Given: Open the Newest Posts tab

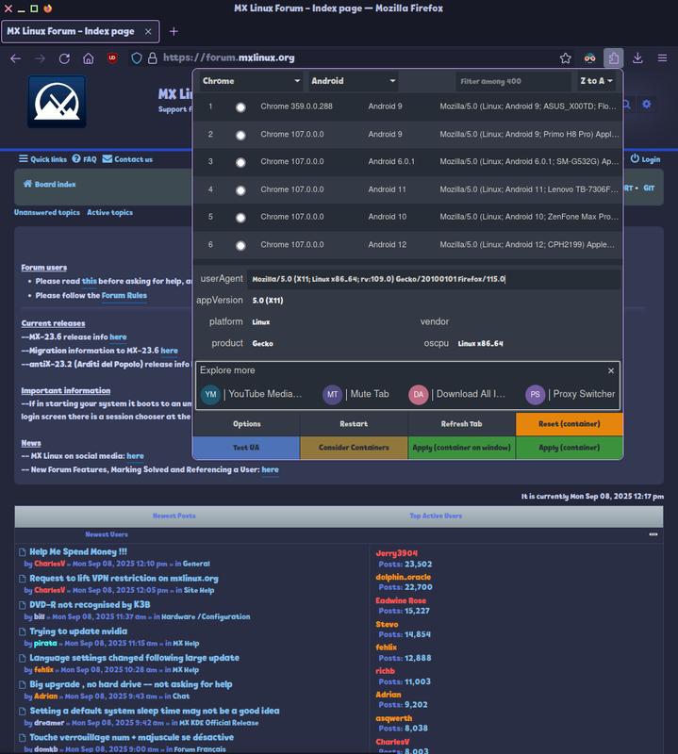Looking at the screenshot, I should point(174,516).
